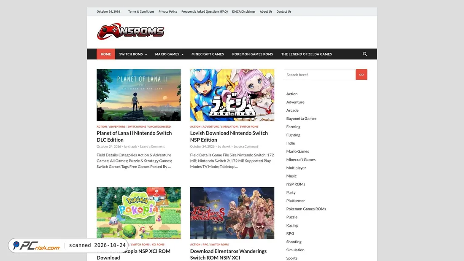Open the Platformer category in sidebar
The image size is (464, 261).
pyautogui.click(x=295, y=201)
